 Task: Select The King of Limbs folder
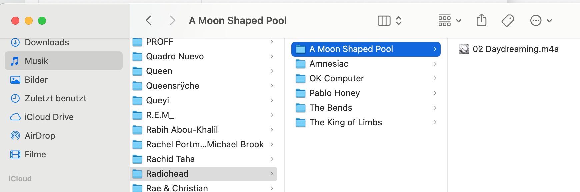pyautogui.click(x=345, y=122)
